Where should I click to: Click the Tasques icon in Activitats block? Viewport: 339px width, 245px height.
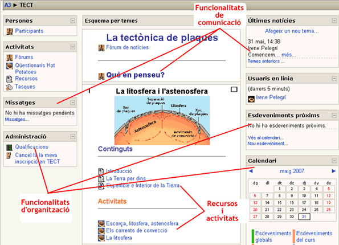tap(9, 87)
